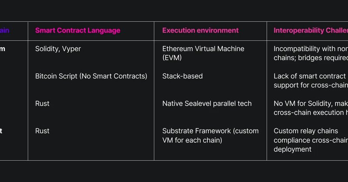Click the Rust cell beside Substrate Framework
This screenshot has height=182, width=348.
(42, 131)
